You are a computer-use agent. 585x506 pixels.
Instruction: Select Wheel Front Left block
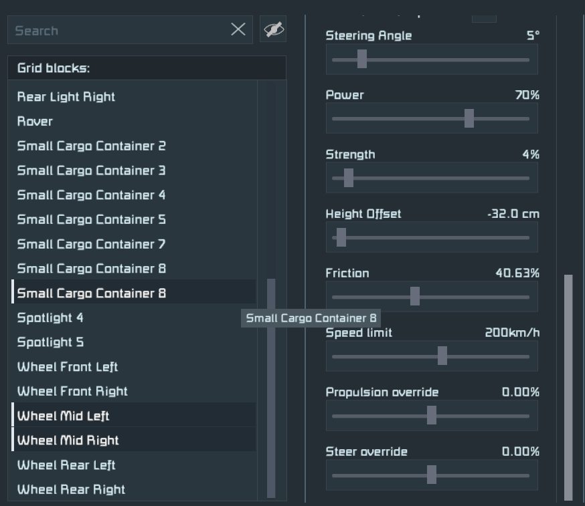point(68,367)
